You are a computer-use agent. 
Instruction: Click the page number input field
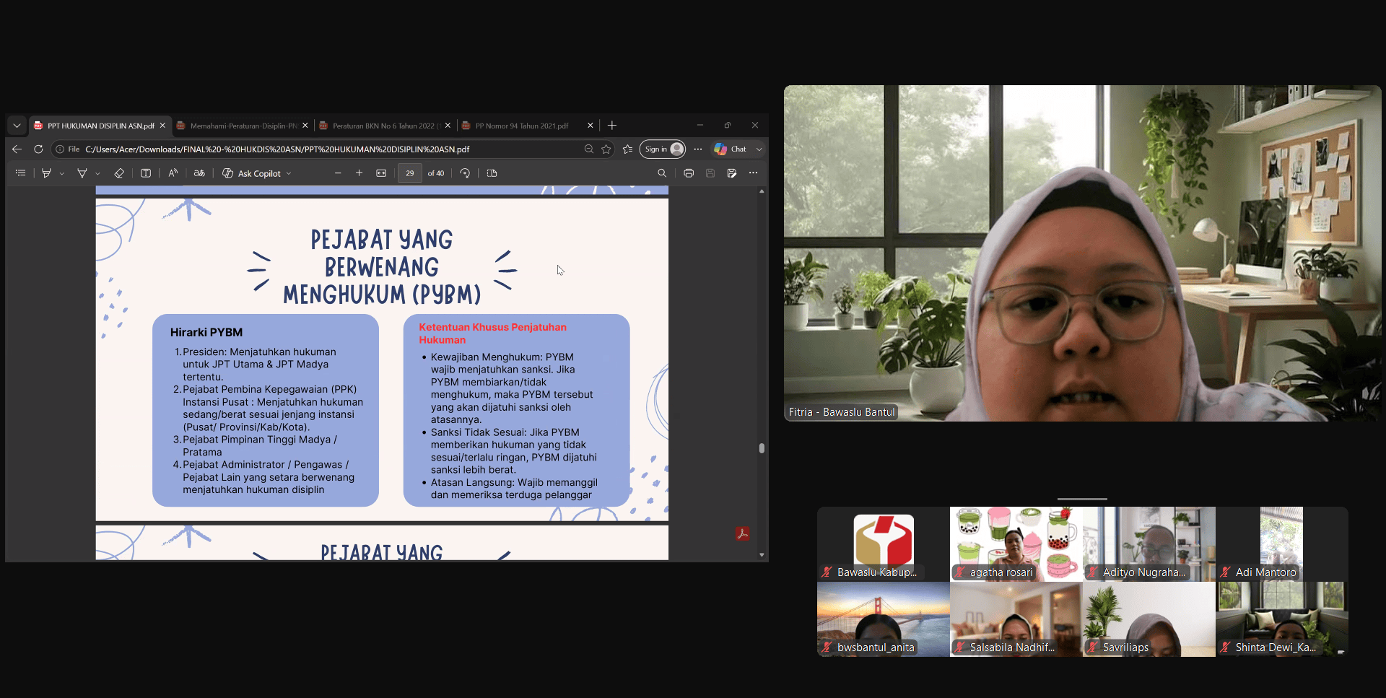pos(409,173)
